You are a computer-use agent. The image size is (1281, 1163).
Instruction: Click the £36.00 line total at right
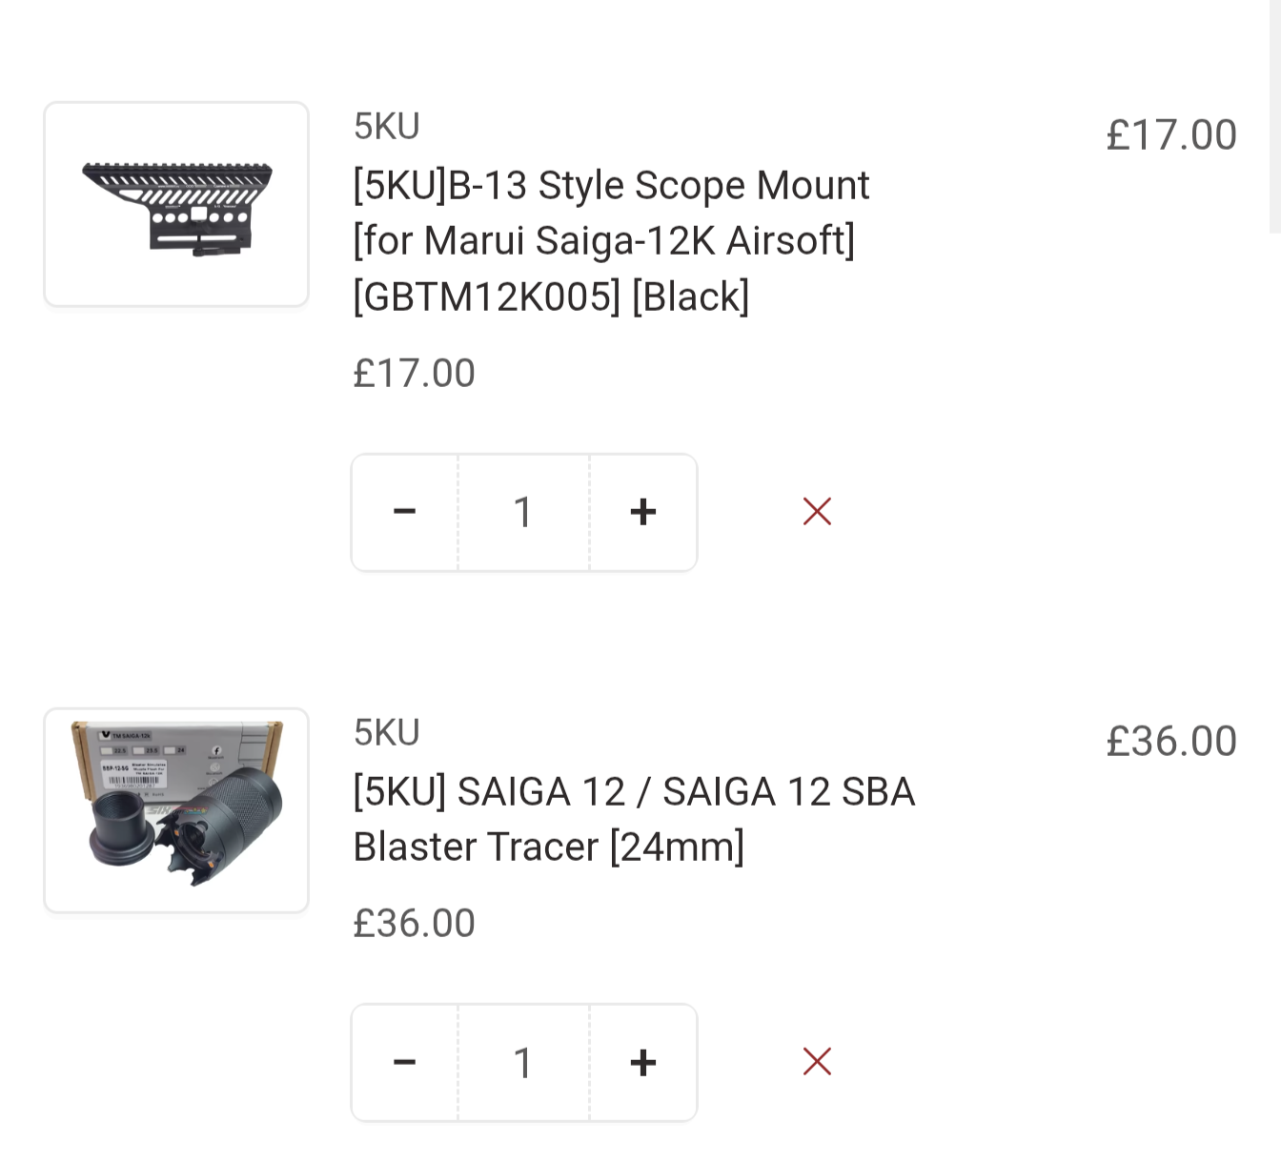tap(1170, 742)
